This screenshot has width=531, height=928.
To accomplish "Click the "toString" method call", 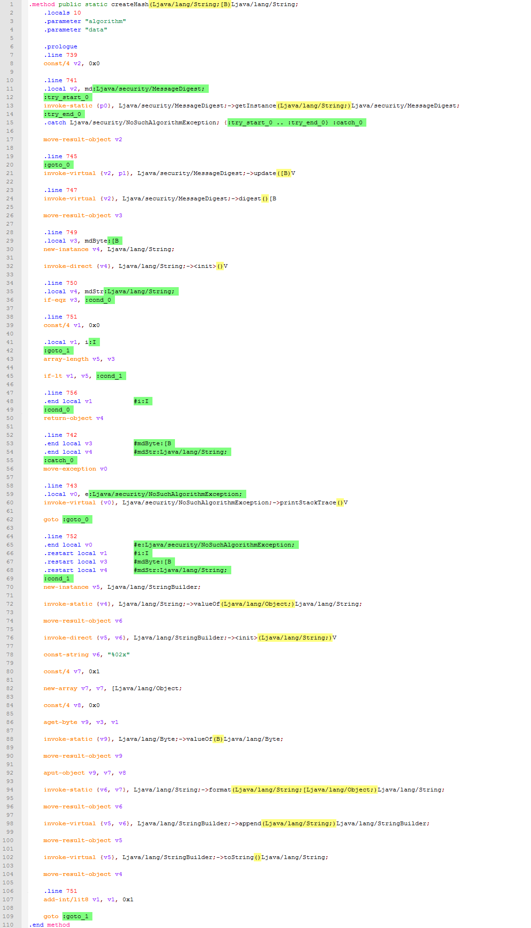I will (x=239, y=857).
